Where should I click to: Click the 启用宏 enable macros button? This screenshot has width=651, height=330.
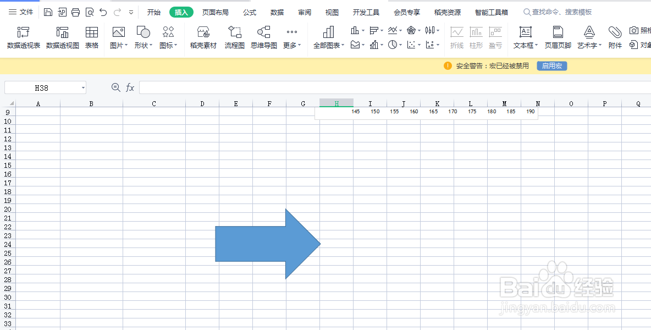point(551,65)
